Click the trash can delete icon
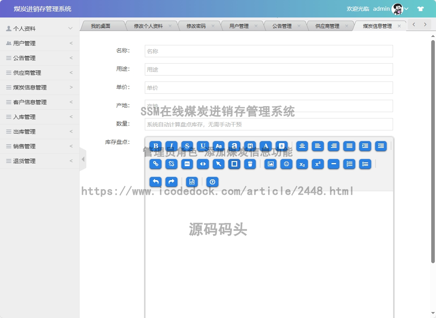The height and width of the screenshot is (318, 436). (250, 164)
